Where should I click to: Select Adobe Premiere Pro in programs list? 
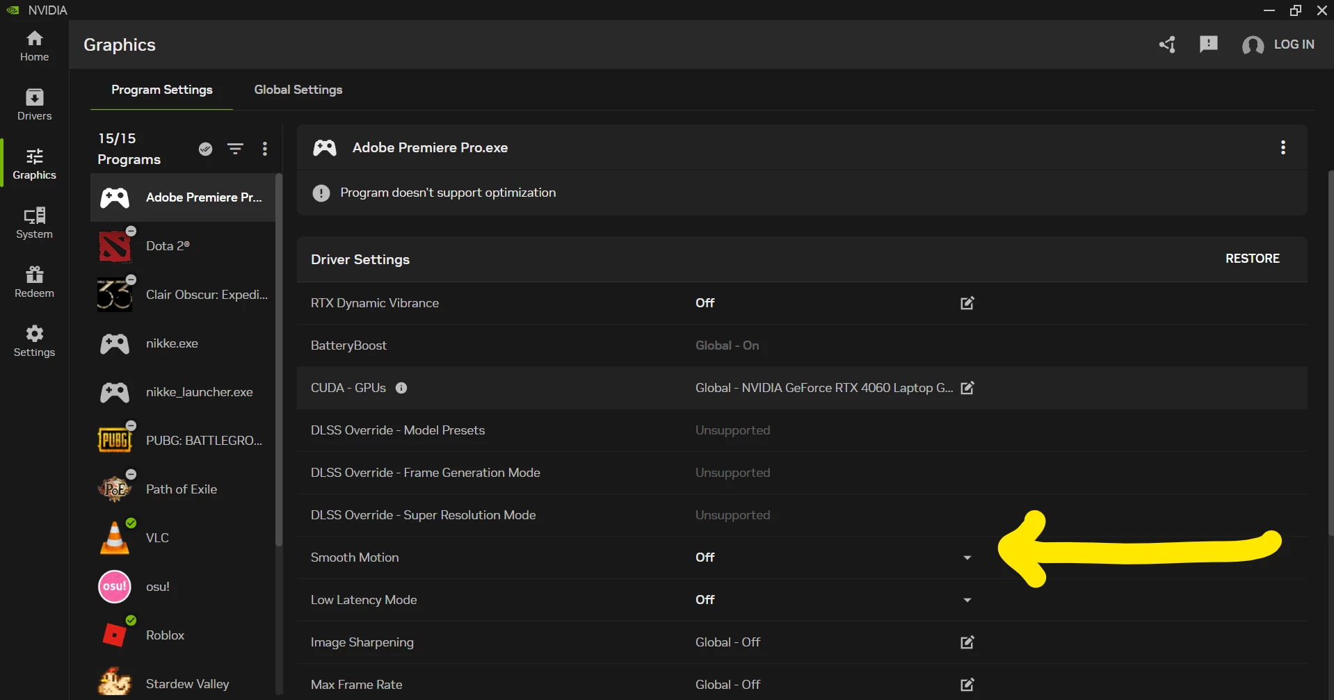pyautogui.click(x=183, y=197)
